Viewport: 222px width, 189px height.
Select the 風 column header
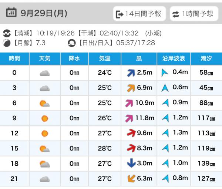(139, 58)
